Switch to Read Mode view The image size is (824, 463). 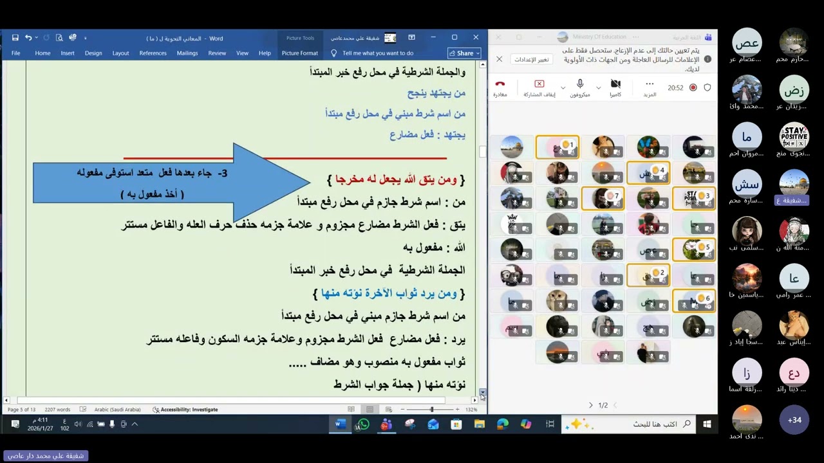[351, 410]
